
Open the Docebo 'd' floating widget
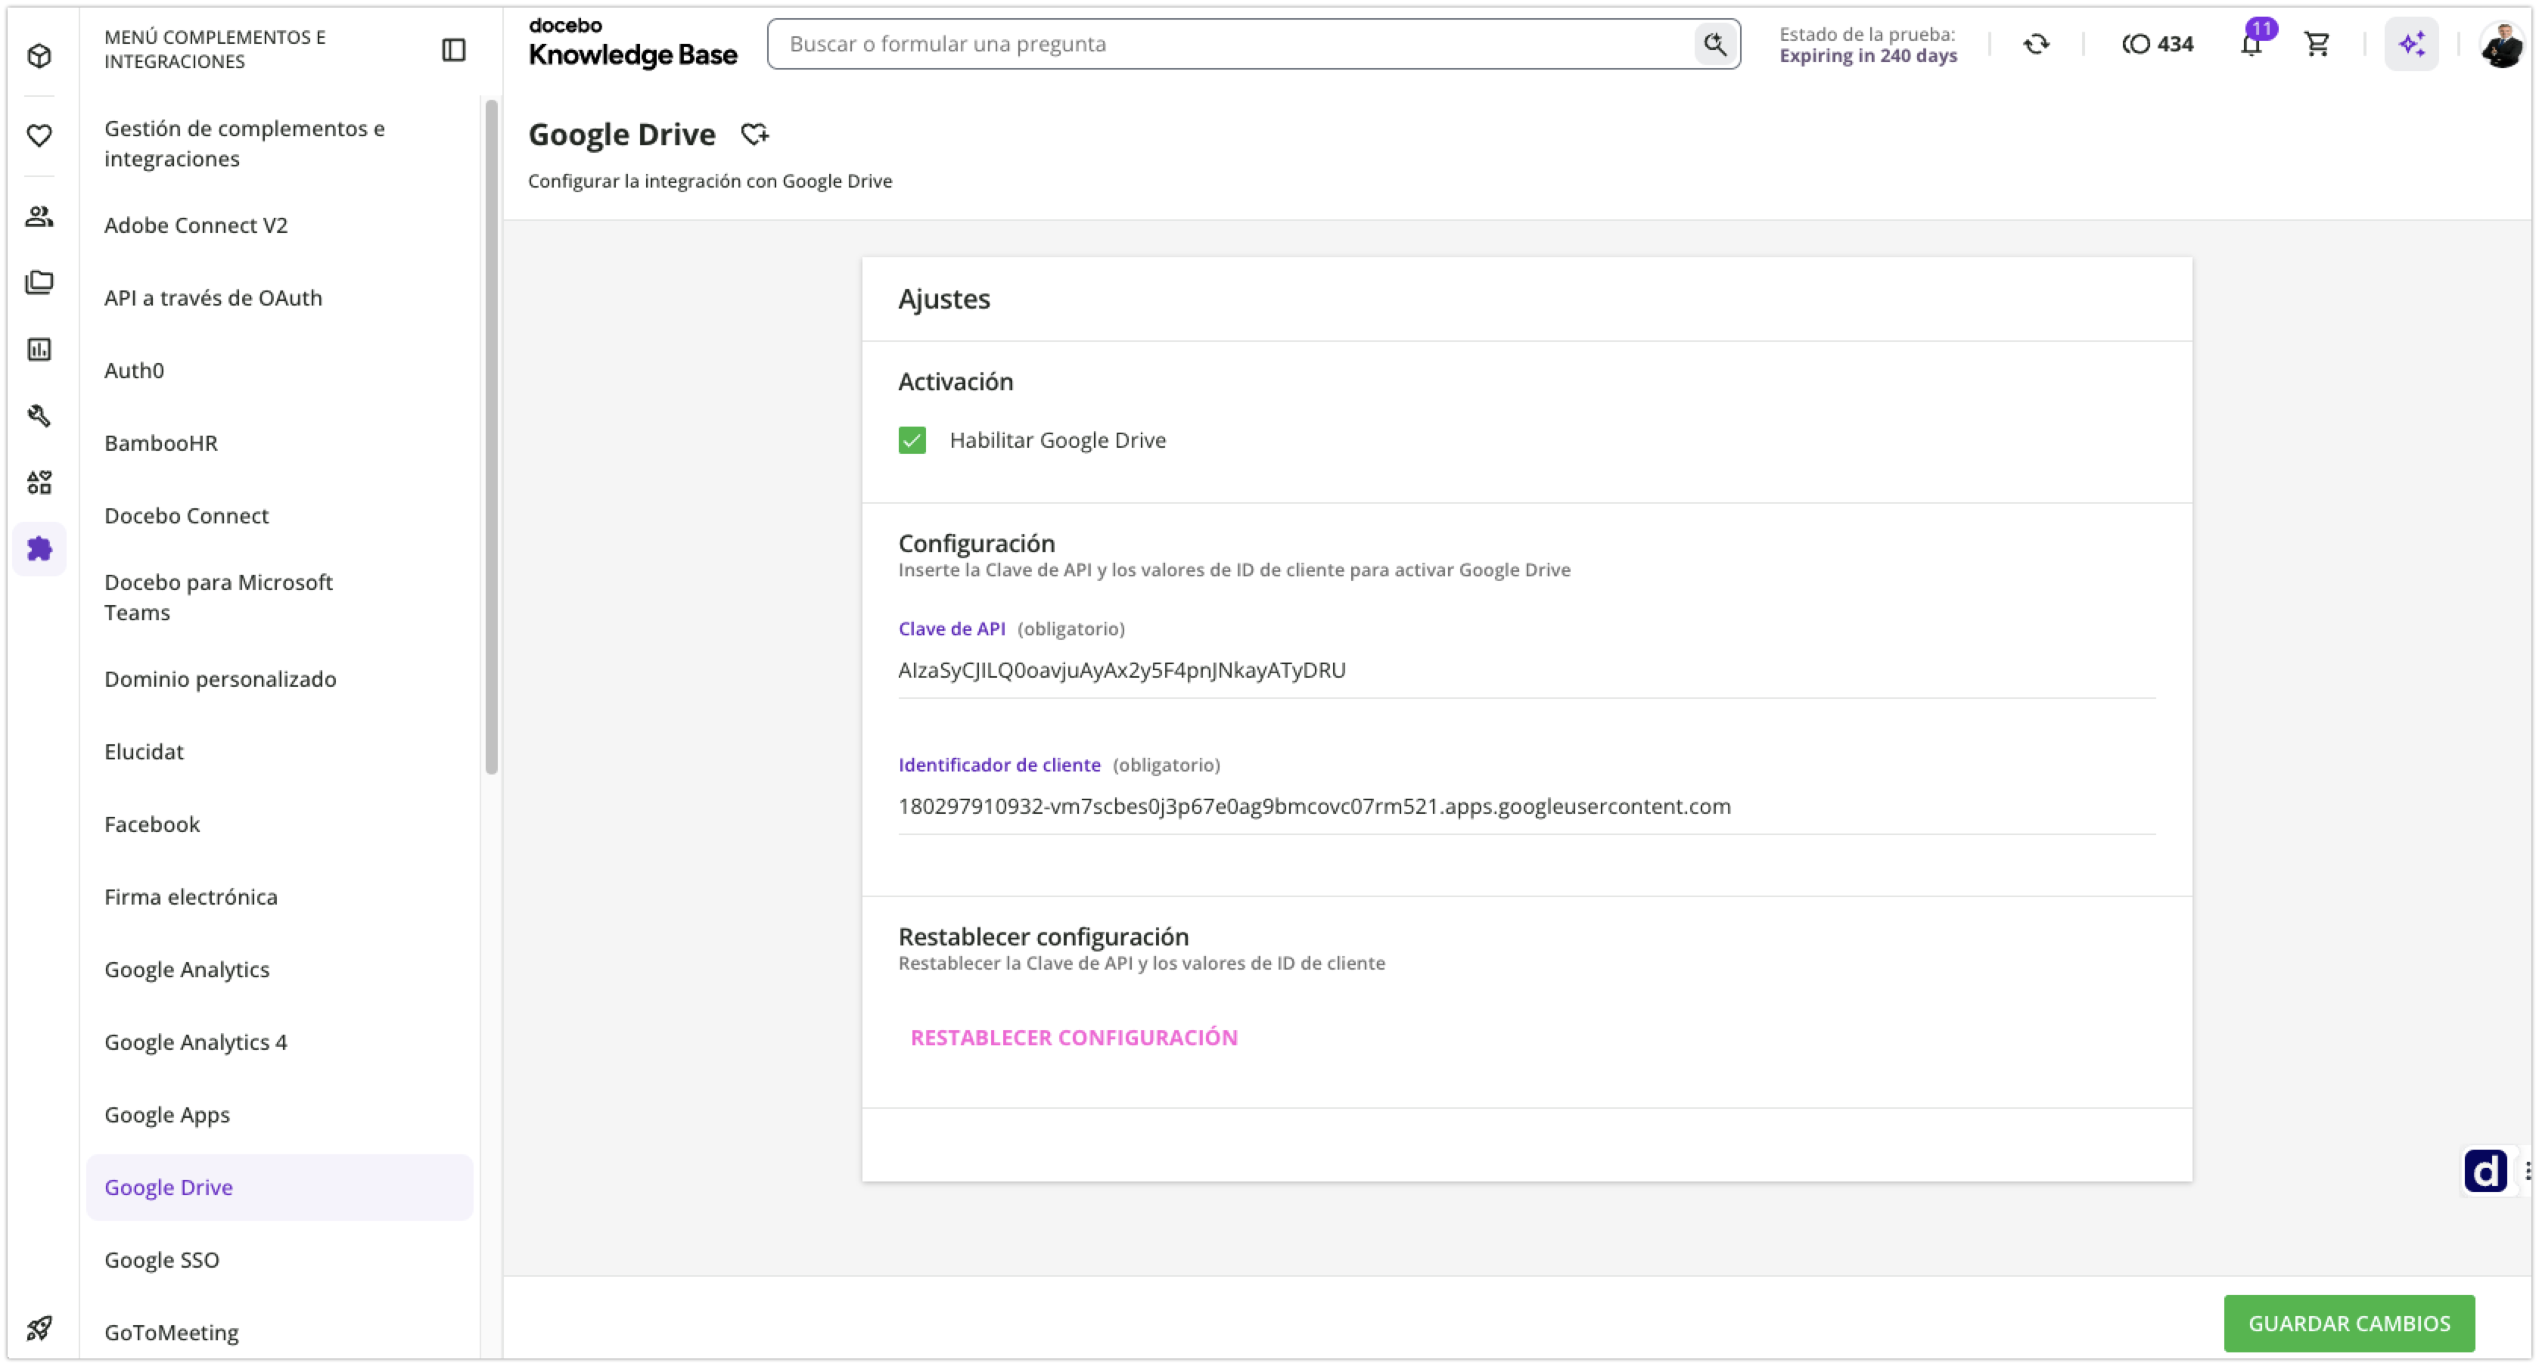(x=2486, y=1171)
